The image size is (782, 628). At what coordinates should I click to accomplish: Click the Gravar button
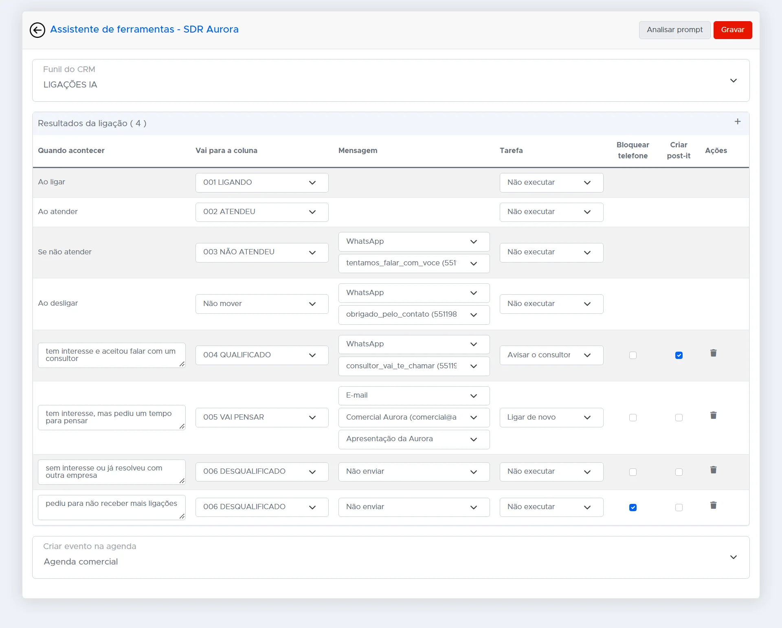click(733, 30)
